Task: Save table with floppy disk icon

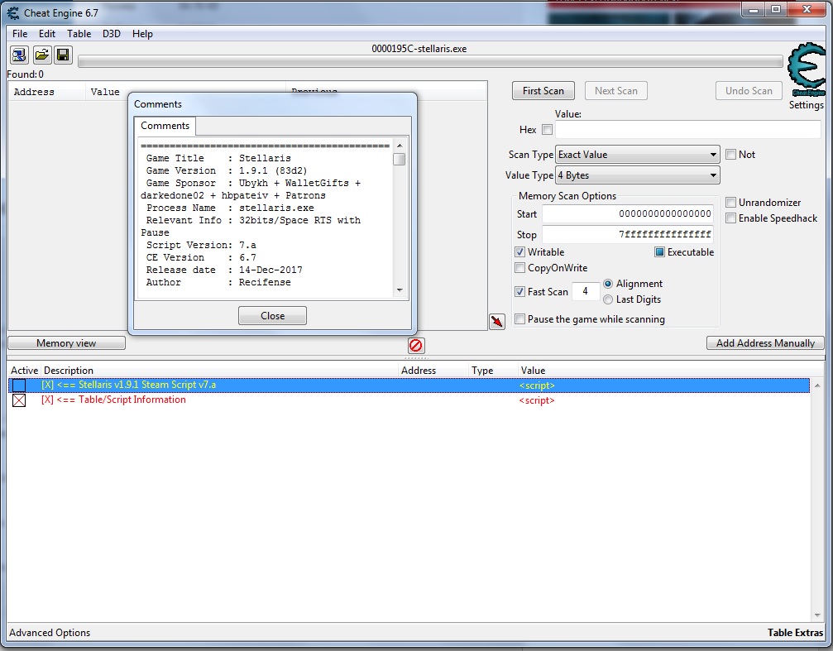Action: [x=63, y=55]
